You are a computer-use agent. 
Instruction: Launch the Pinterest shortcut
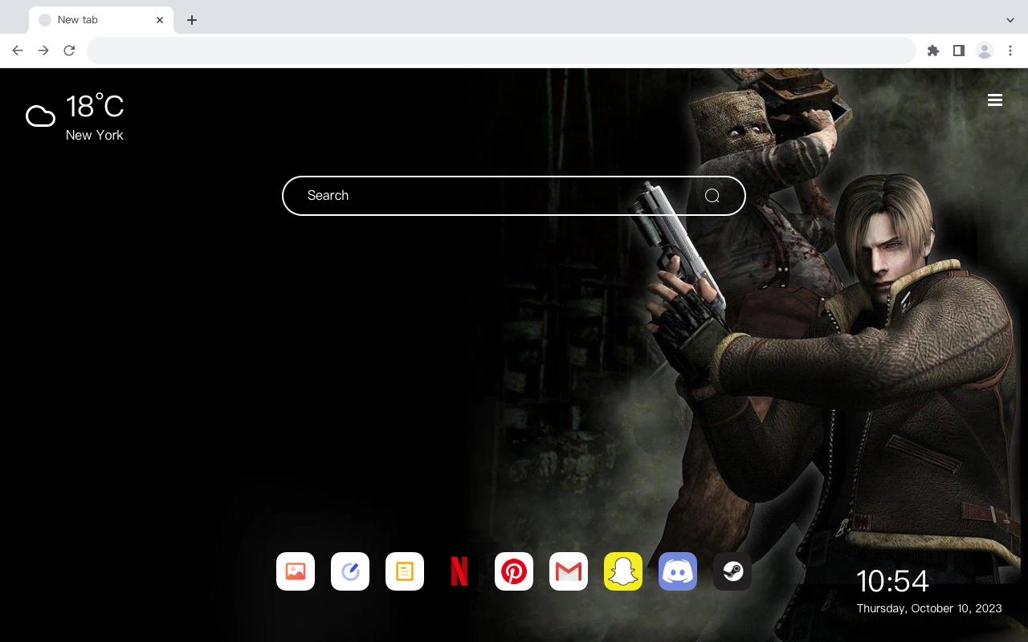click(514, 571)
